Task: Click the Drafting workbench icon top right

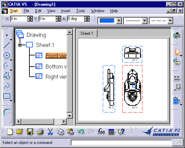Action: (177, 35)
